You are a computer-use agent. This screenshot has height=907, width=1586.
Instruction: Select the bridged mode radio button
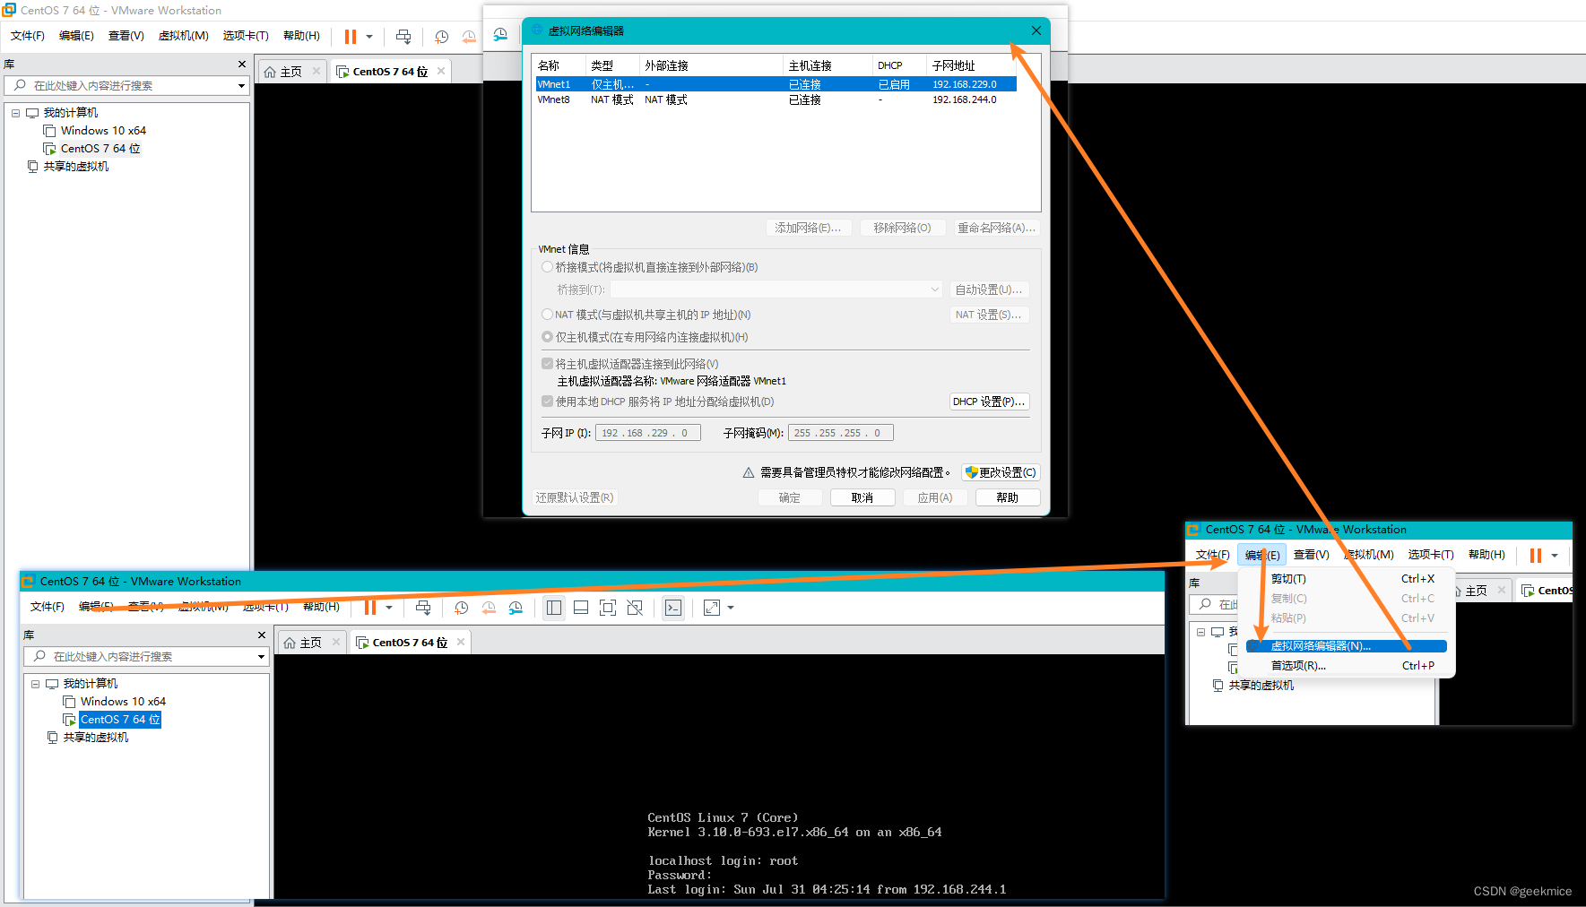(x=547, y=267)
